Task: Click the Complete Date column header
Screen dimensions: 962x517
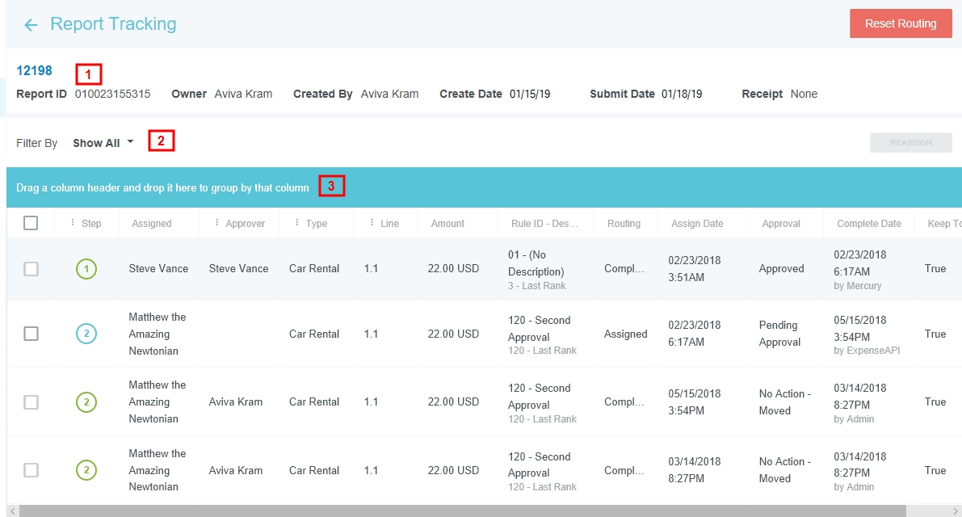Action: click(x=868, y=224)
